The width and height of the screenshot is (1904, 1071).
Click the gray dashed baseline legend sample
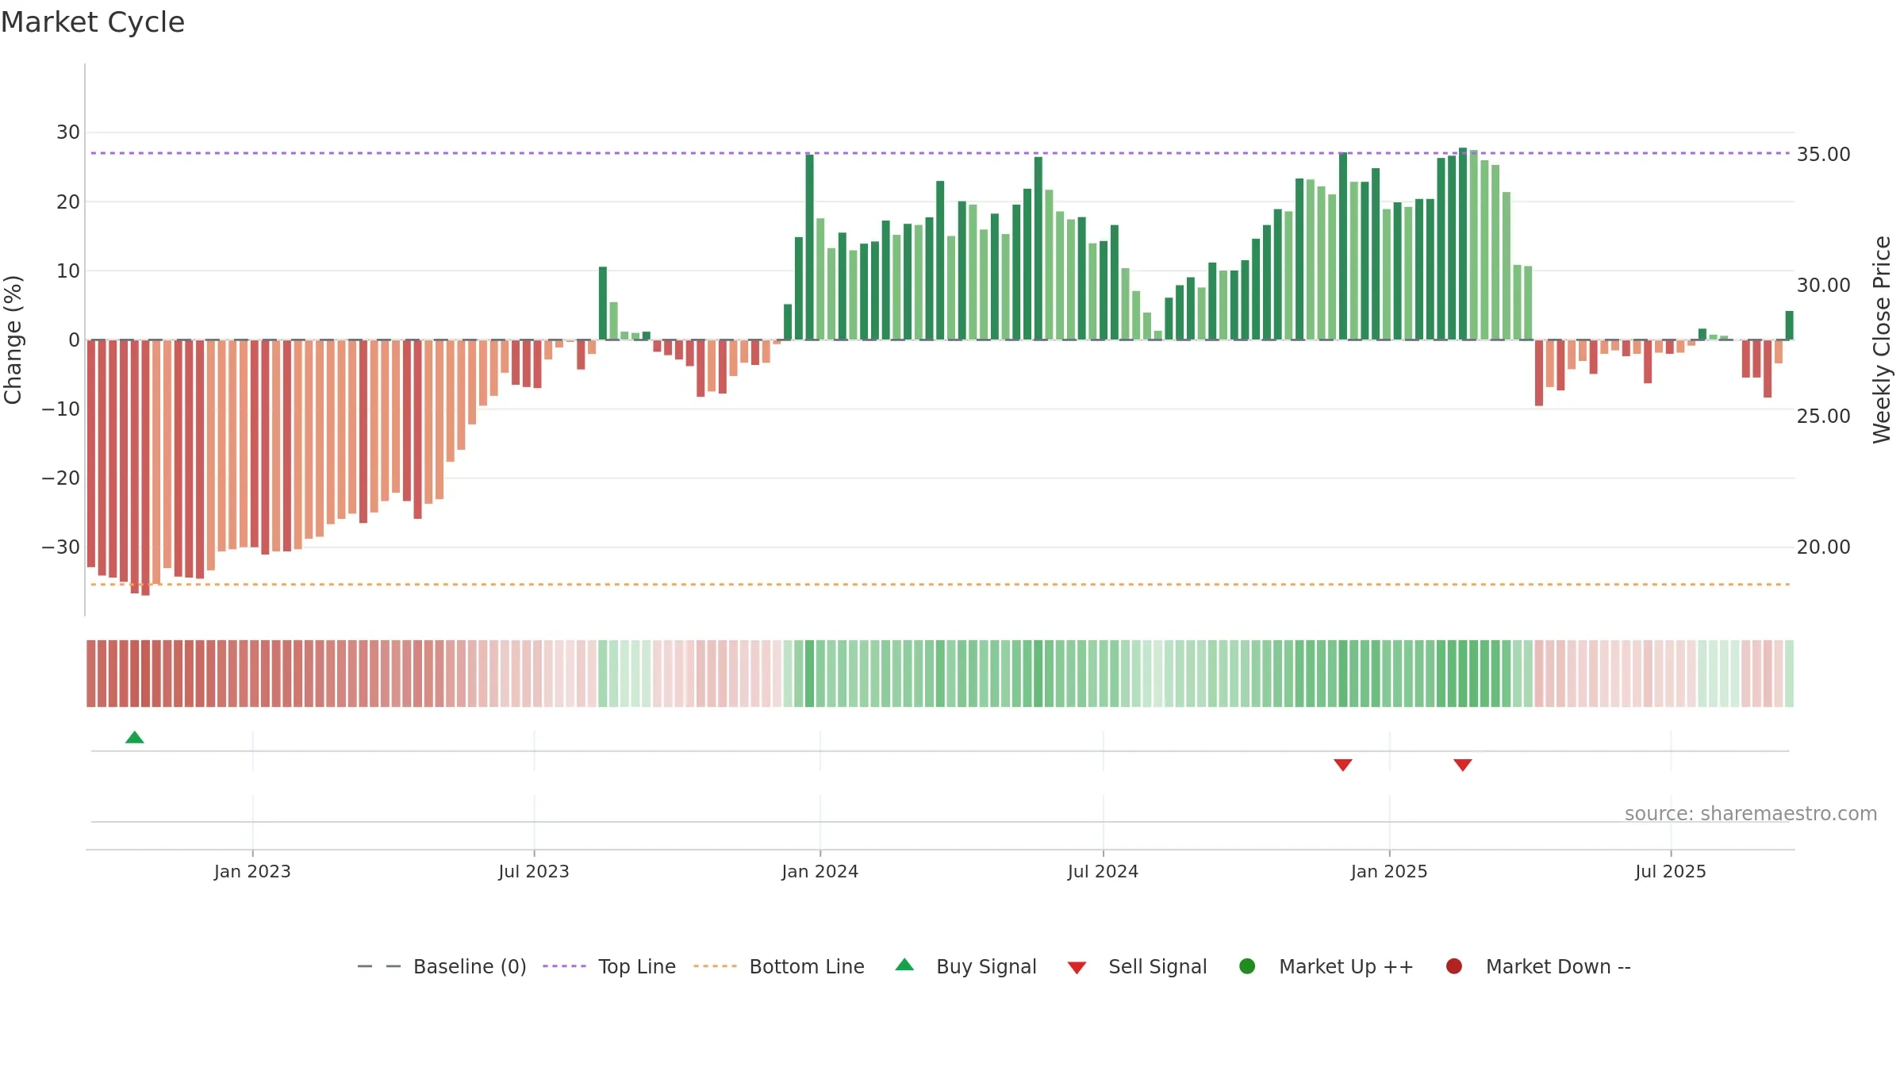tap(379, 966)
